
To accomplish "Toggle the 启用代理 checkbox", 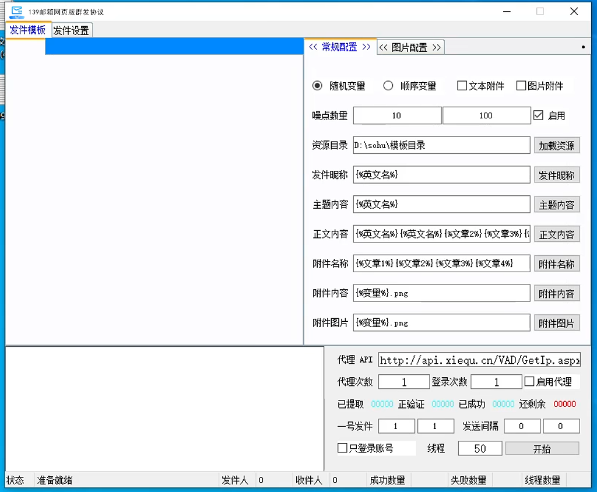I will click(529, 382).
